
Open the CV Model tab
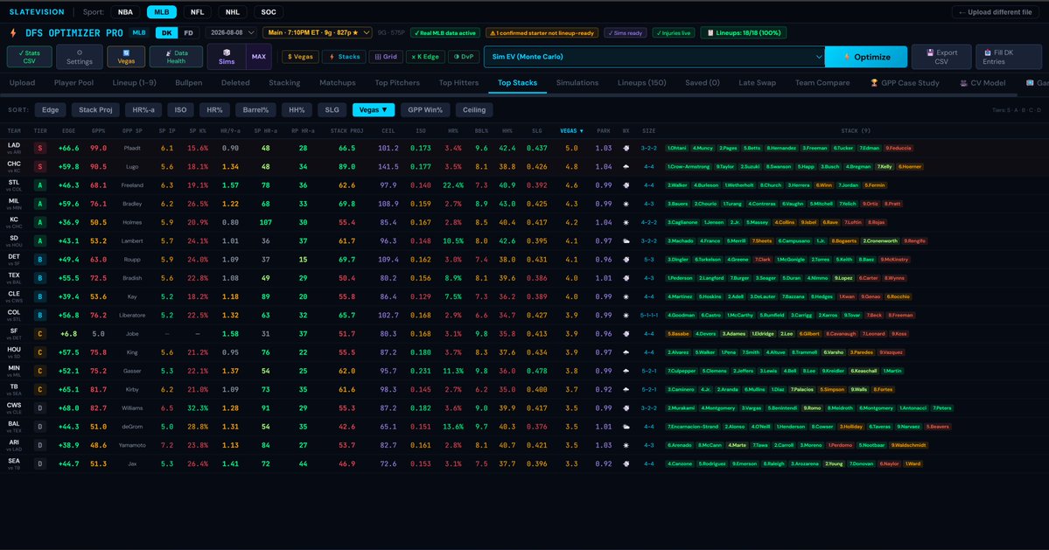click(983, 83)
